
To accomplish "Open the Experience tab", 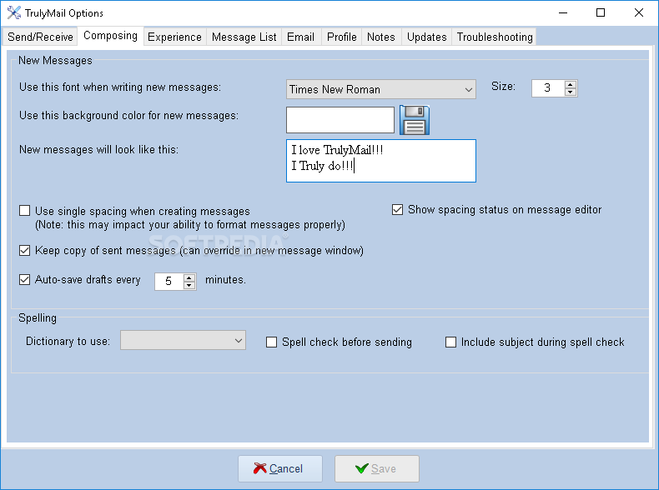I will [175, 37].
